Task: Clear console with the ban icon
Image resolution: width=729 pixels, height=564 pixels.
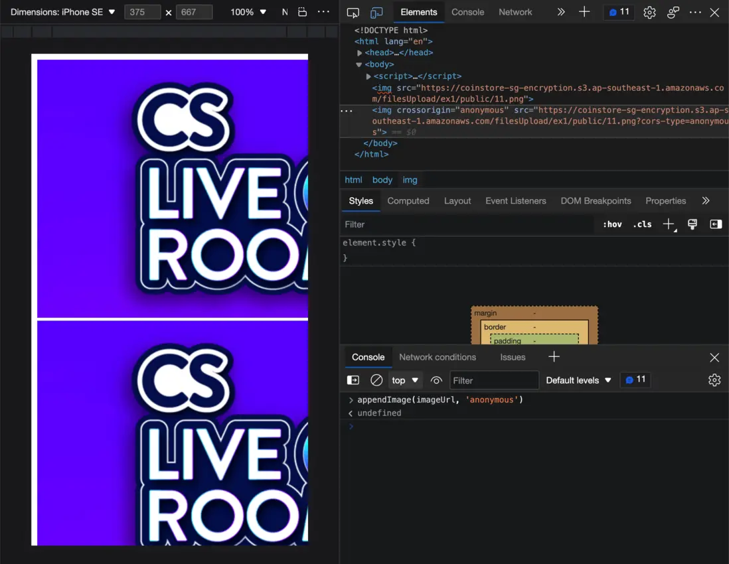Action: click(x=376, y=380)
